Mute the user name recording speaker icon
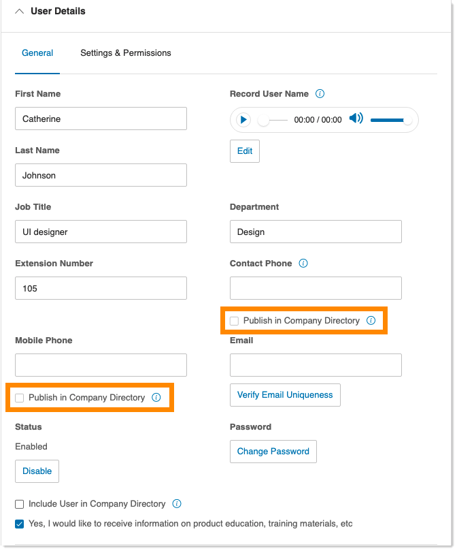Image resolution: width=457 pixels, height=551 pixels. pos(356,119)
